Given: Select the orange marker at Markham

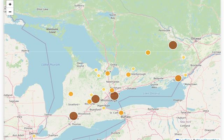Looking at the screenshot, I should tap(112, 90).
